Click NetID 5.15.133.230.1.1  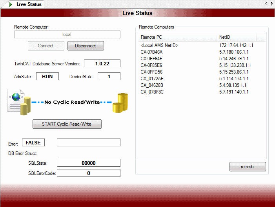[235, 65]
